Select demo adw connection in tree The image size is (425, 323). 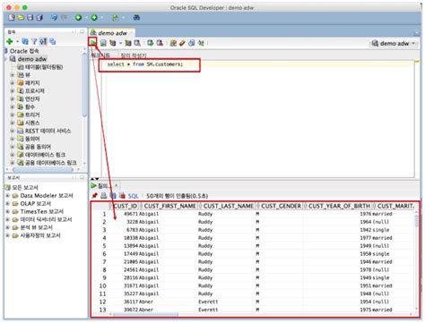(32, 59)
